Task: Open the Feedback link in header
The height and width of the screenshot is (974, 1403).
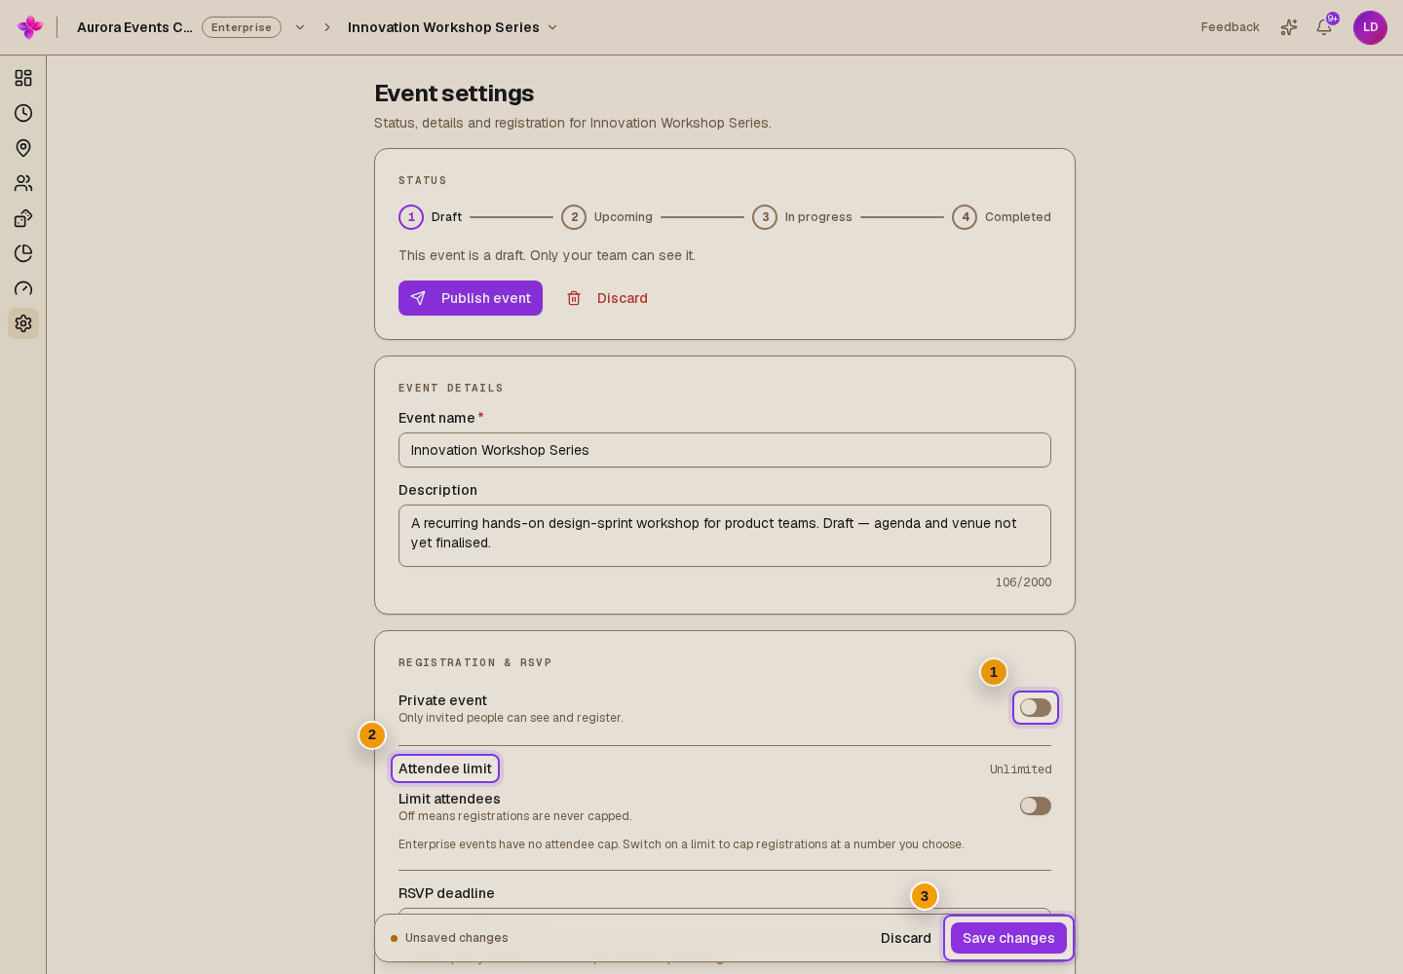Action: pos(1230,27)
